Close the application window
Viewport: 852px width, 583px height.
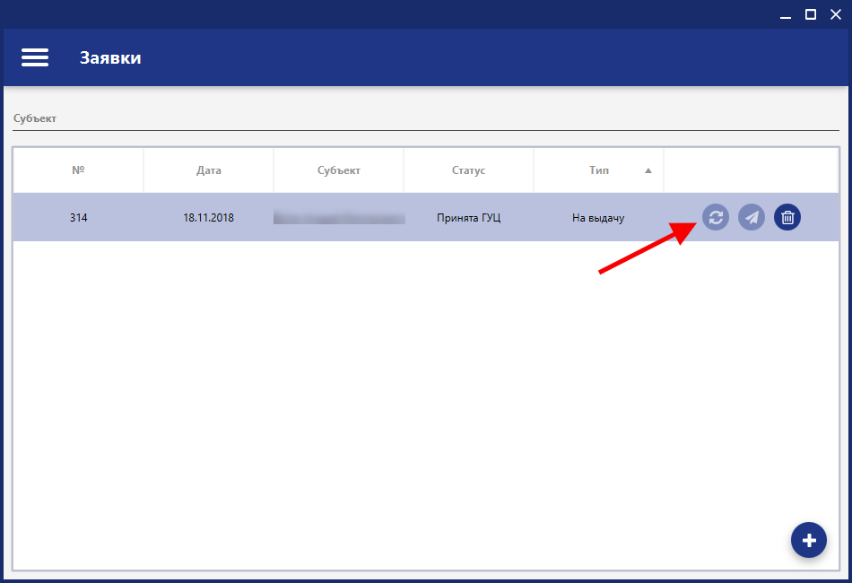(x=836, y=14)
